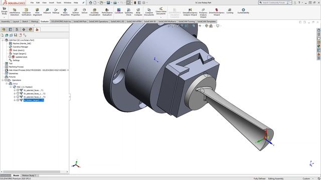Click the Save icon in quick toolbar
Image resolution: width=321 pixels, height=180 pixels.
tap(108, 2)
